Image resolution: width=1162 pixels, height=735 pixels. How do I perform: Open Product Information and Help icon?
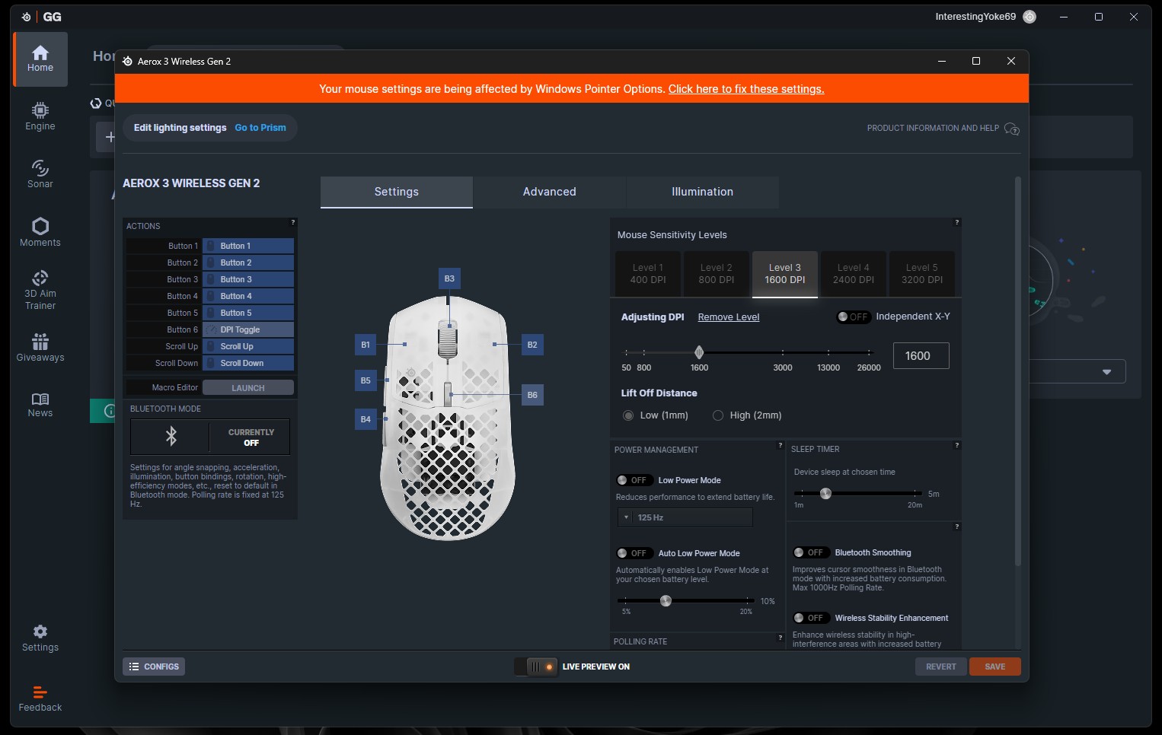(1011, 129)
